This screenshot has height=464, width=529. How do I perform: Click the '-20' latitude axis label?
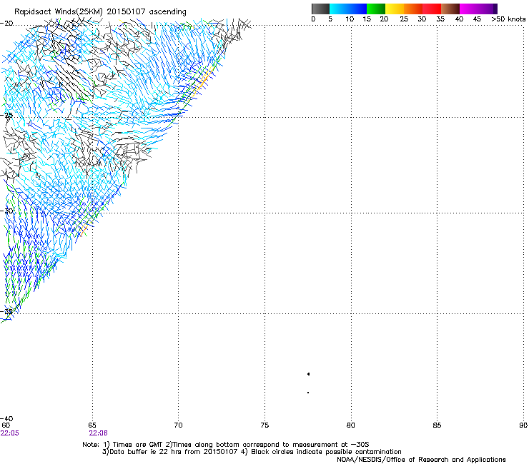6,23
